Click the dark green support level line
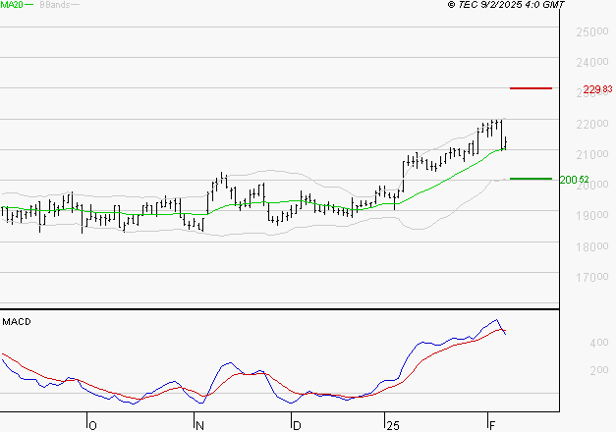This screenshot has height=432, width=616. (x=531, y=179)
